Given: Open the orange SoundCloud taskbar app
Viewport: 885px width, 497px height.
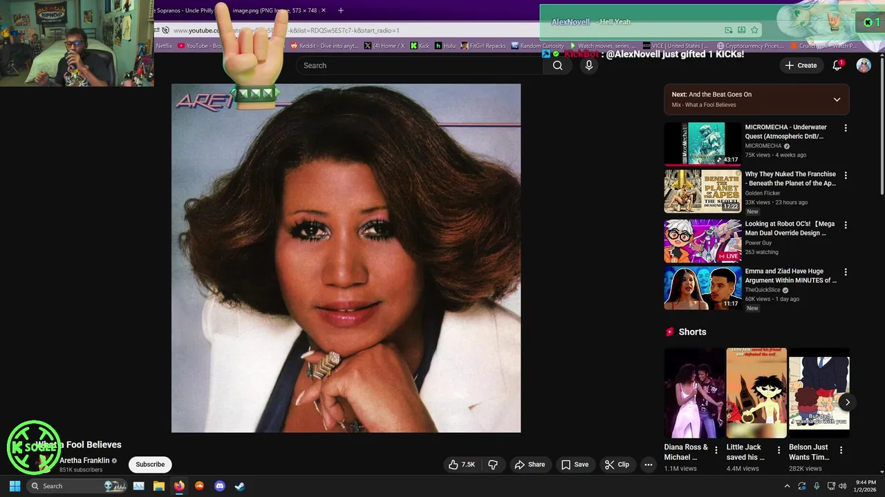Looking at the screenshot, I should tap(199, 486).
